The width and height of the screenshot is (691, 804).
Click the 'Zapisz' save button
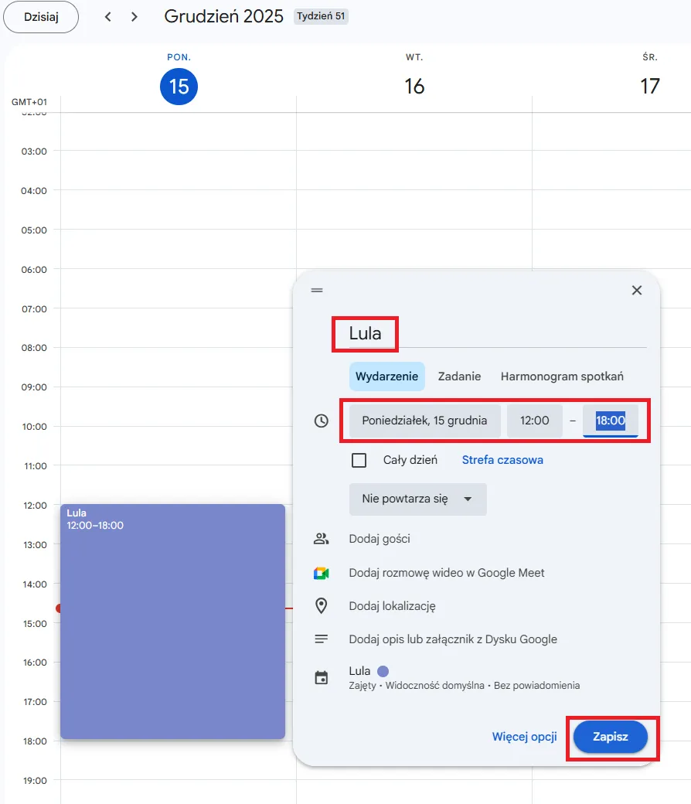tap(611, 737)
